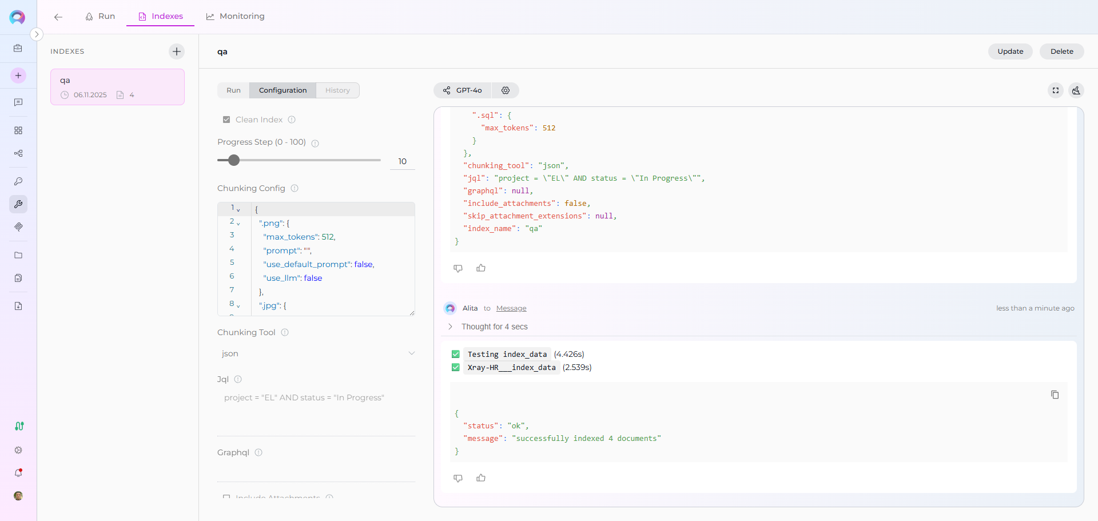
Task: Give thumbs up to the indexing result message
Action: click(x=481, y=478)
